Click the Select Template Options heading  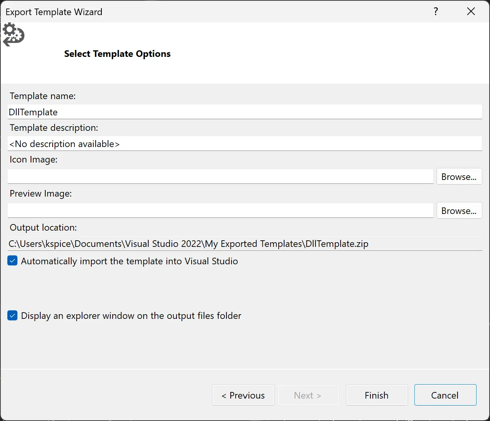(x=117, y=54)
